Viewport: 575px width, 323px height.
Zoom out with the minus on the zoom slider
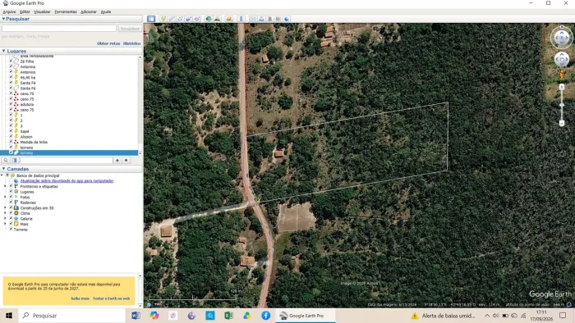click(561, 123)
